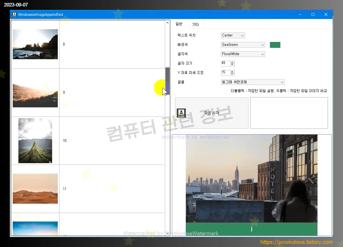Screen dimensions: 343x247
Task: Minimize the WindowexeImageAppendText window
Action: (300, 14)
